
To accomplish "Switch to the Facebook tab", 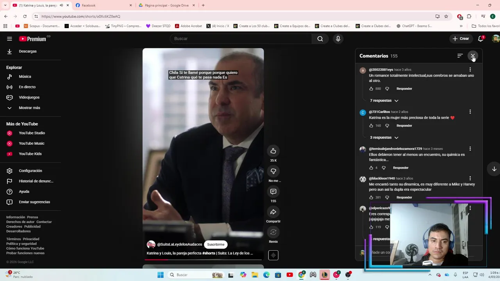I will 104,5.
